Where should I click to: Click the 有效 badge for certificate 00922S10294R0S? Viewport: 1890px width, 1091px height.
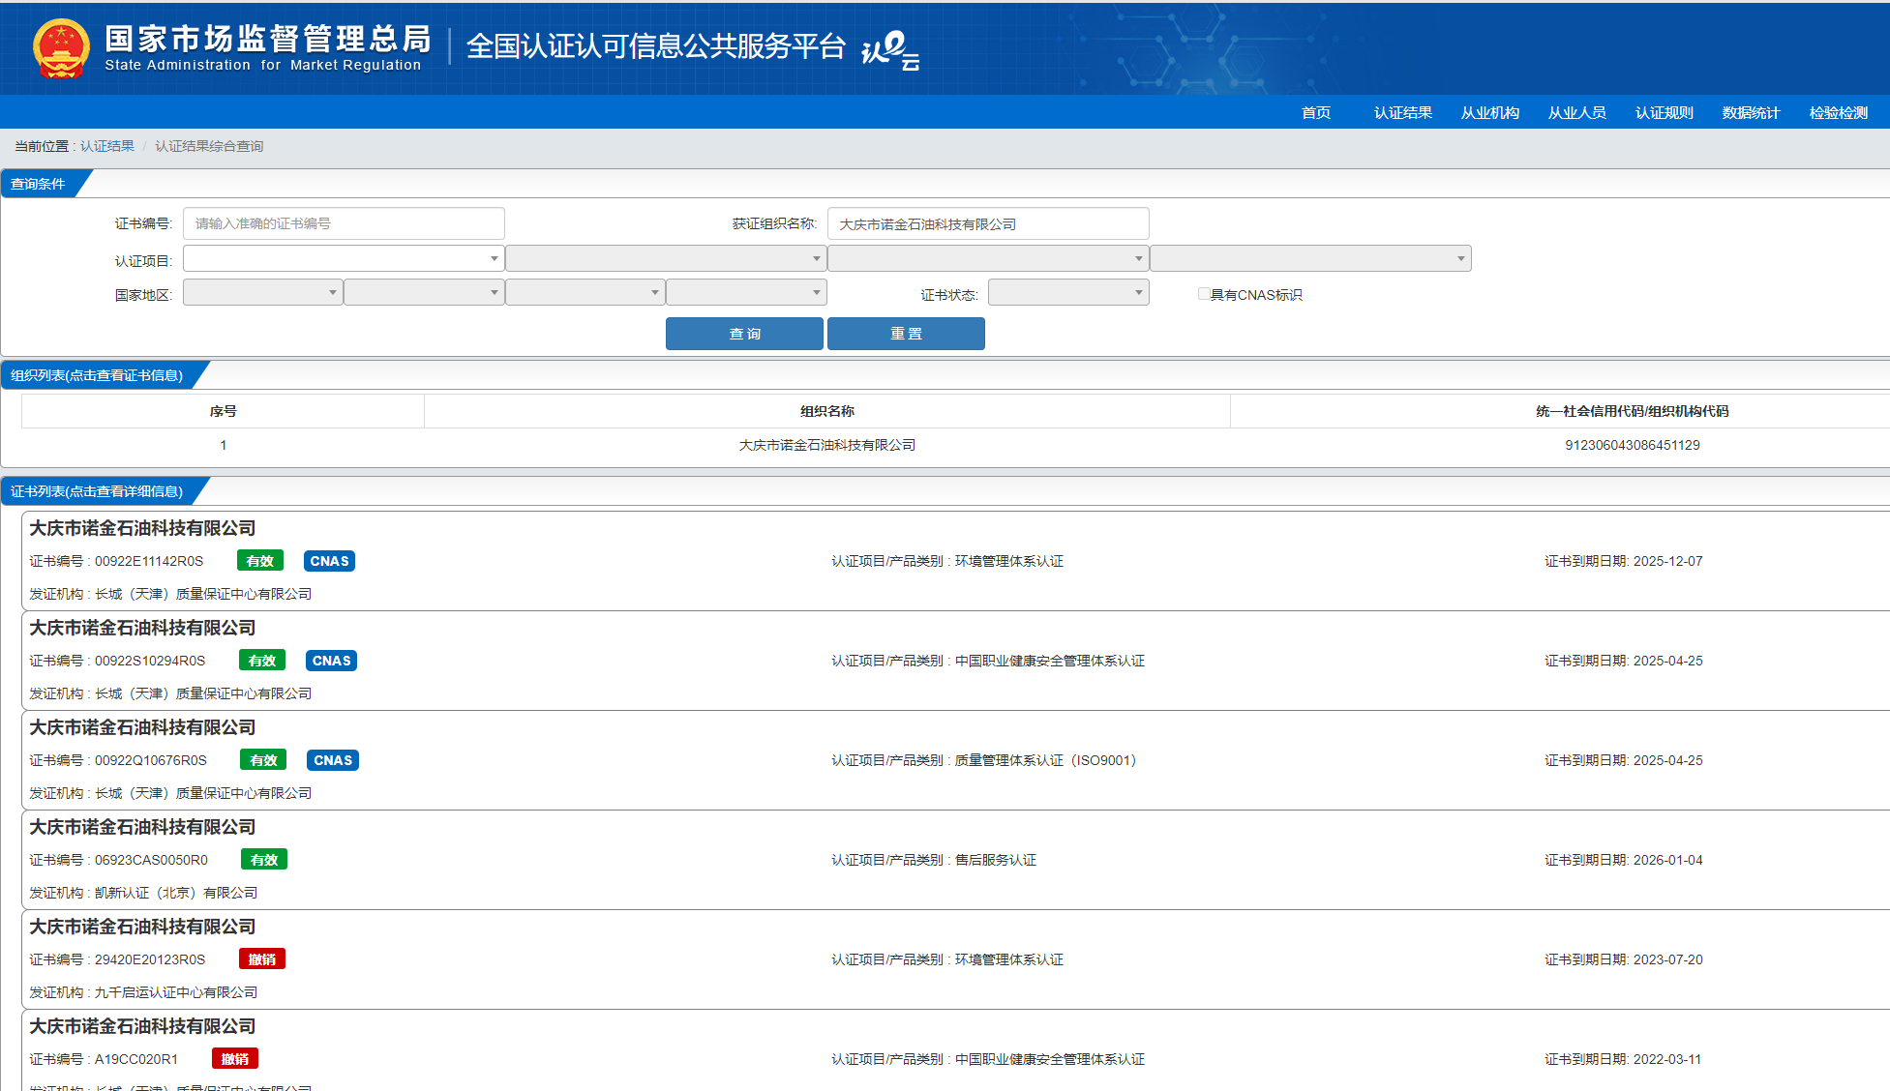(262, 661)
